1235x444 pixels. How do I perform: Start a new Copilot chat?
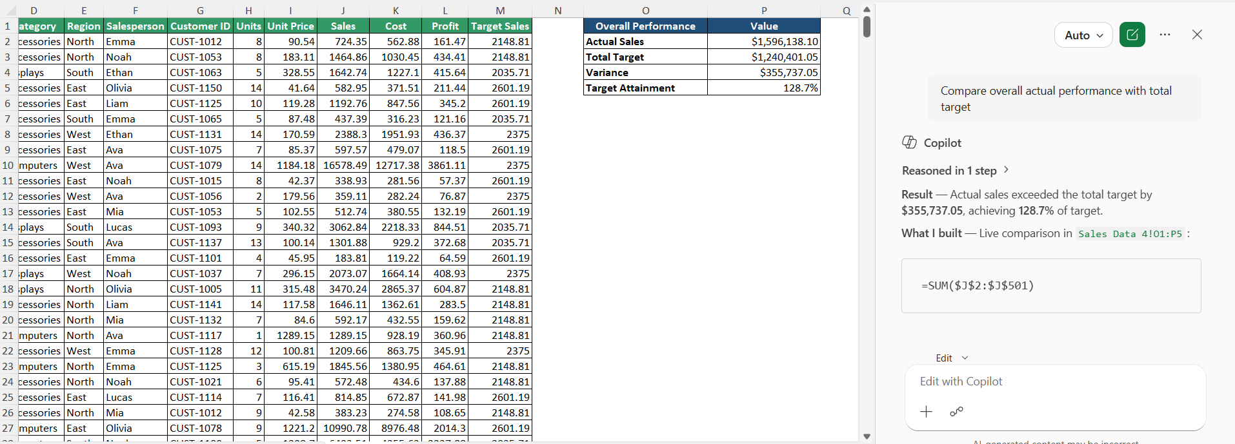tap(1132, 35)
